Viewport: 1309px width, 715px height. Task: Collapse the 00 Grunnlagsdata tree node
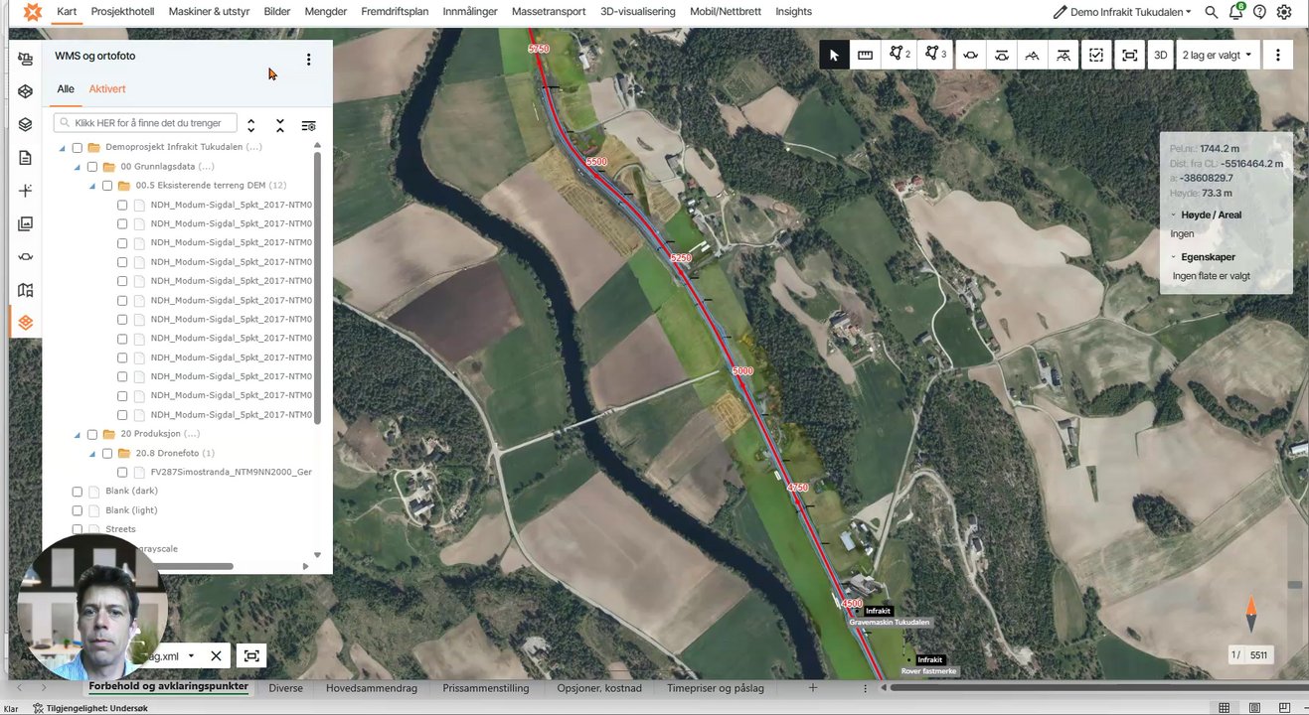click(78, 167)
